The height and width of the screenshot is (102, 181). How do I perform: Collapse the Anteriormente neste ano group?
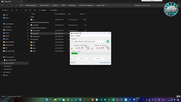click(30, 28)
